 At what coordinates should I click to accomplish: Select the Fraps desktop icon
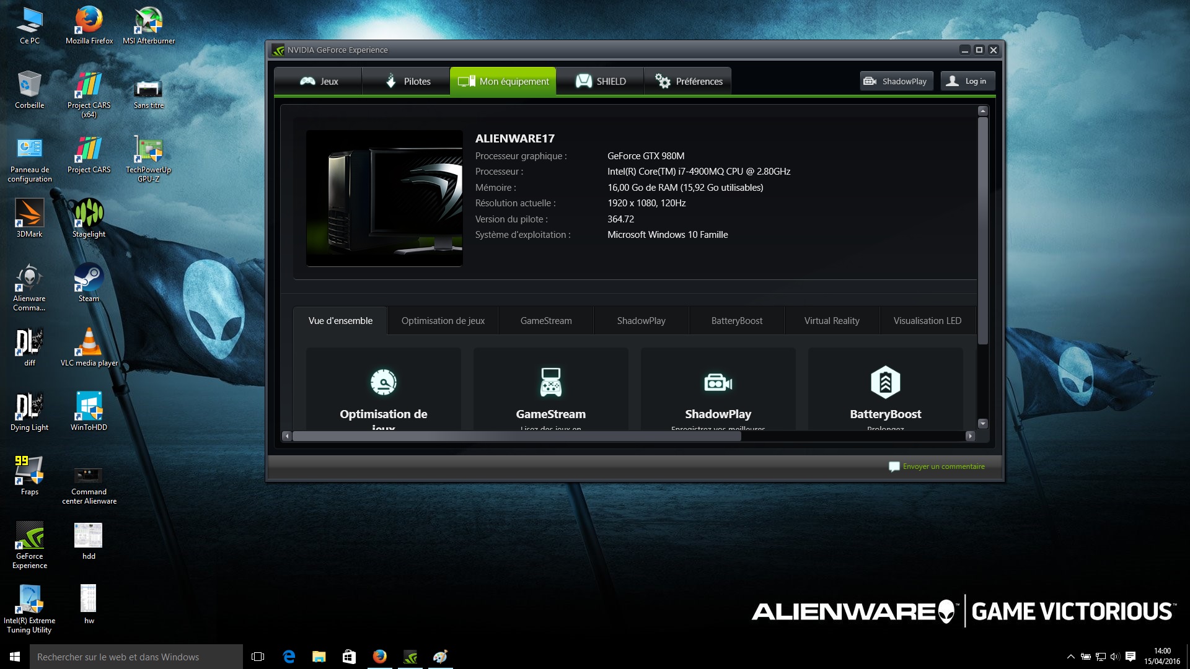(x=30, y=476)
